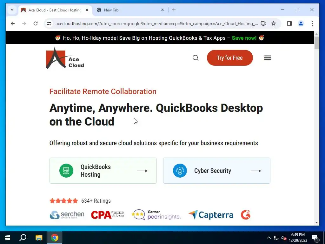Click the scrollbar down arrow
Viewport: 325px width, 244px height.
[x=316, y=223]
